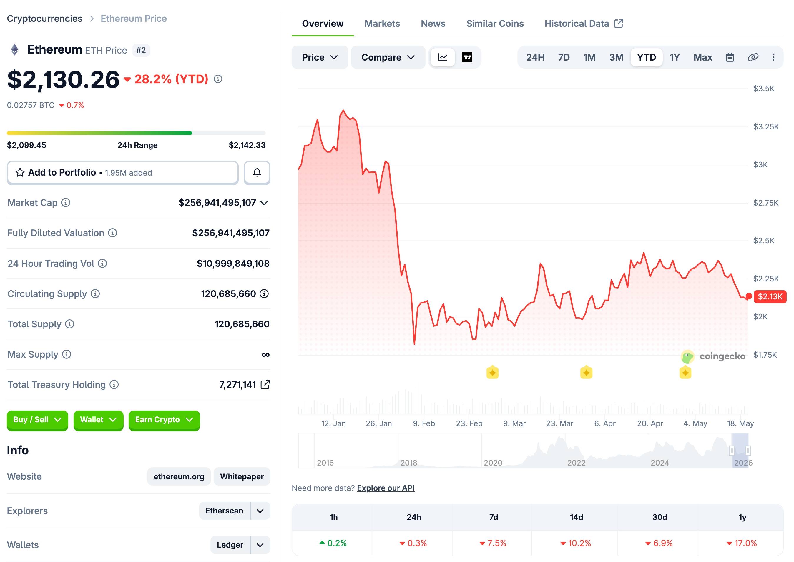This screenshot has height=562, width=794.
Task: Click the 24h Range progress bar
Action: click(136, 133)
